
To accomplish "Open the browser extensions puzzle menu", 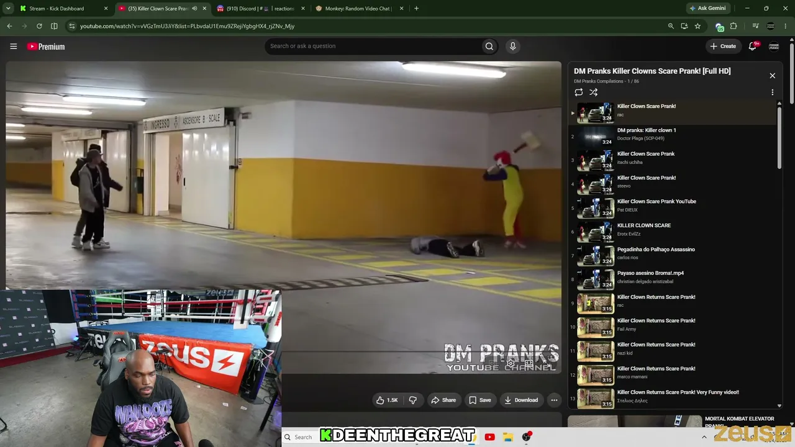I will [734, 26].
